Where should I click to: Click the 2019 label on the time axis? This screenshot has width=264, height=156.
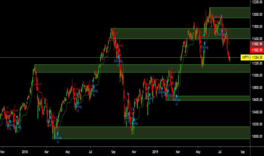tap(155, 152)
